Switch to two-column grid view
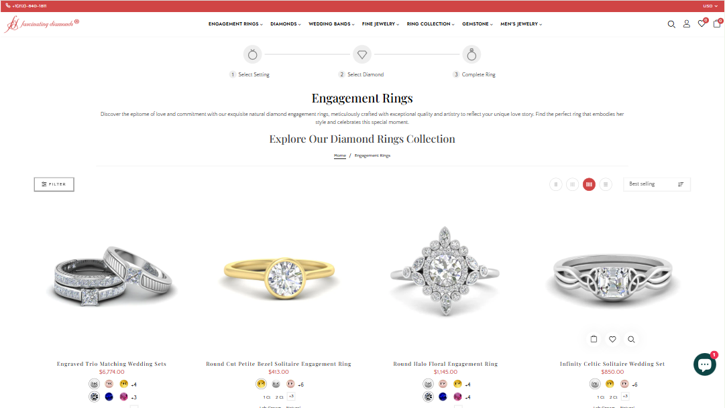Screen dimensions: 725x408 tap(556, 184)
